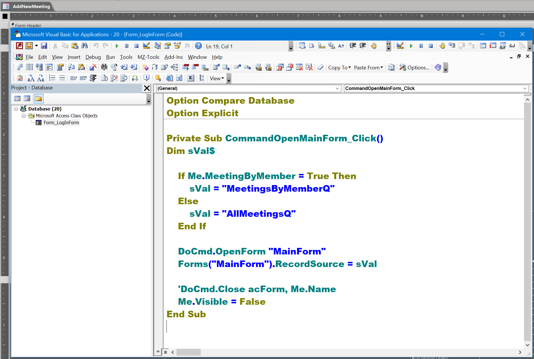
Task: Expand the hidden Edit toolbar buttons chevron
Action: click(x=388, y=46)
